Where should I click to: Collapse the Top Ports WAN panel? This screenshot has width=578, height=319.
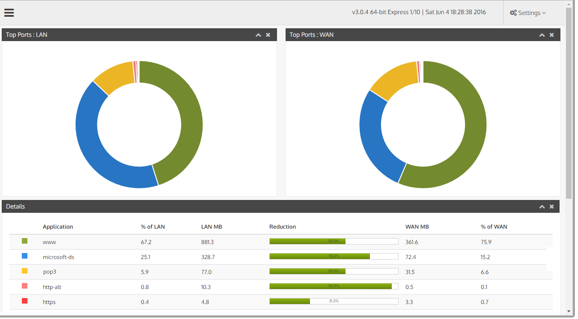coord(542,35)
